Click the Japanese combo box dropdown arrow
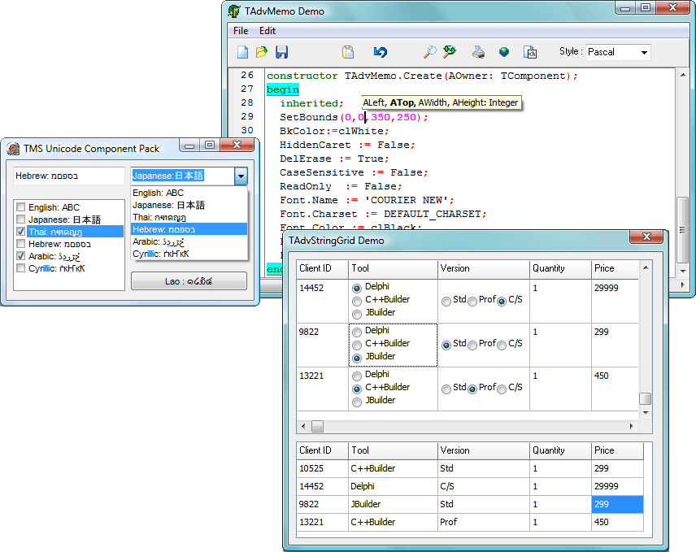 [241, 176]
